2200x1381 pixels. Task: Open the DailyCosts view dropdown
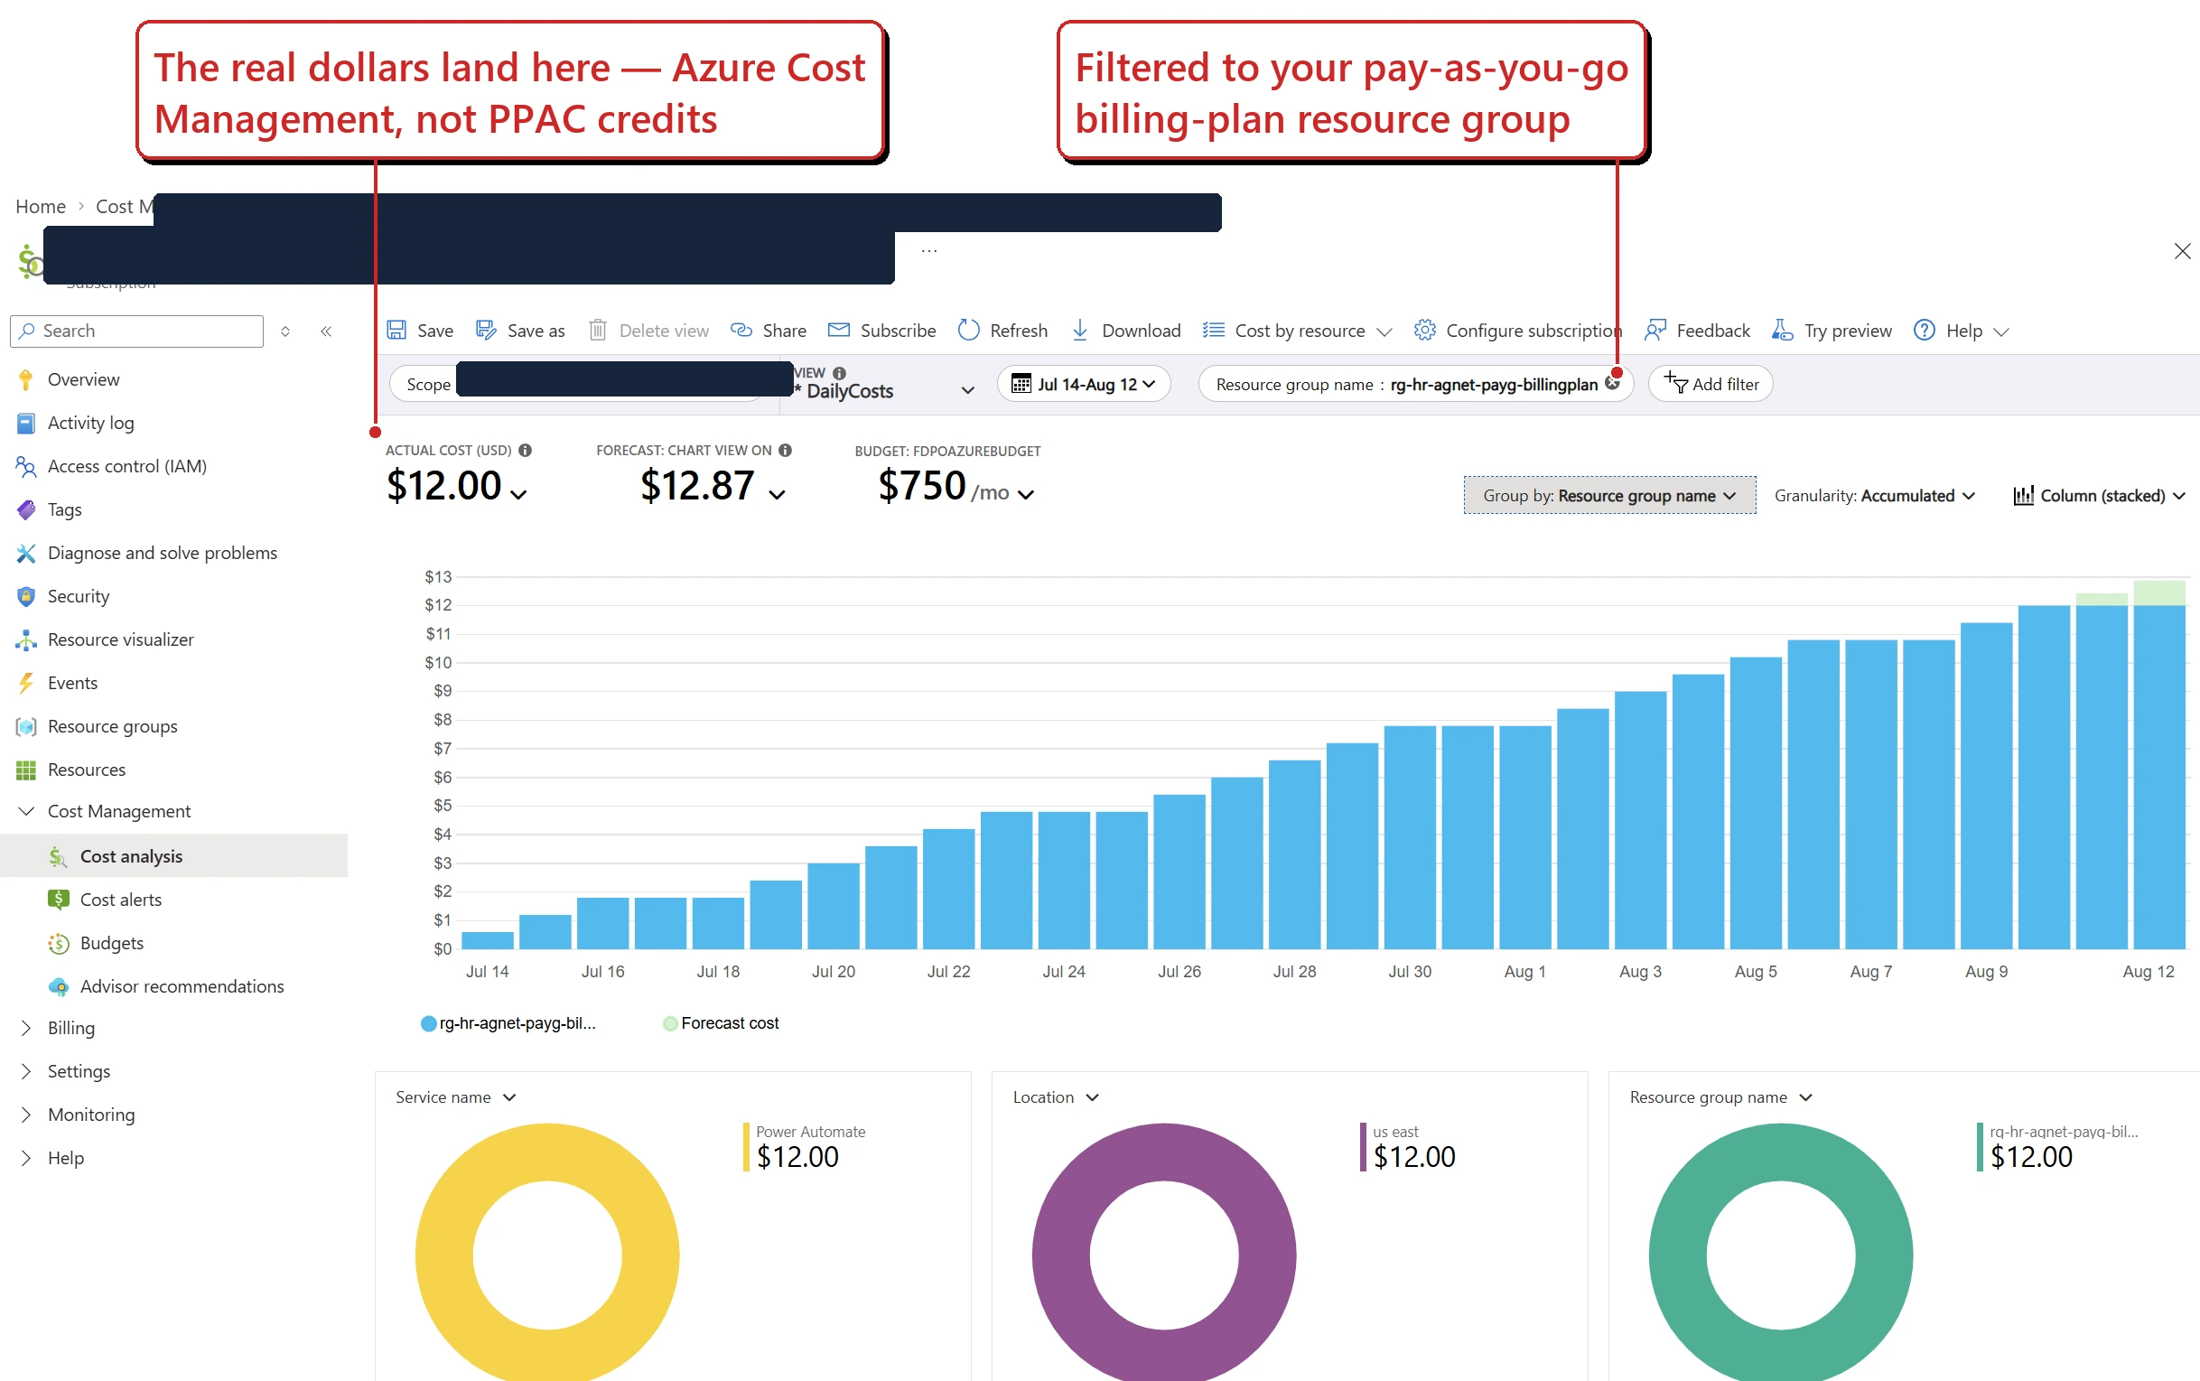coord(968,391)
